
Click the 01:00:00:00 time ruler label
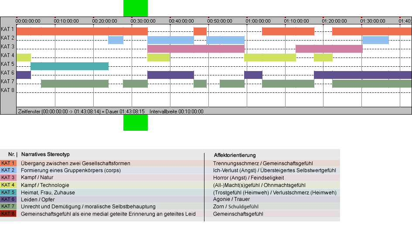258,21
